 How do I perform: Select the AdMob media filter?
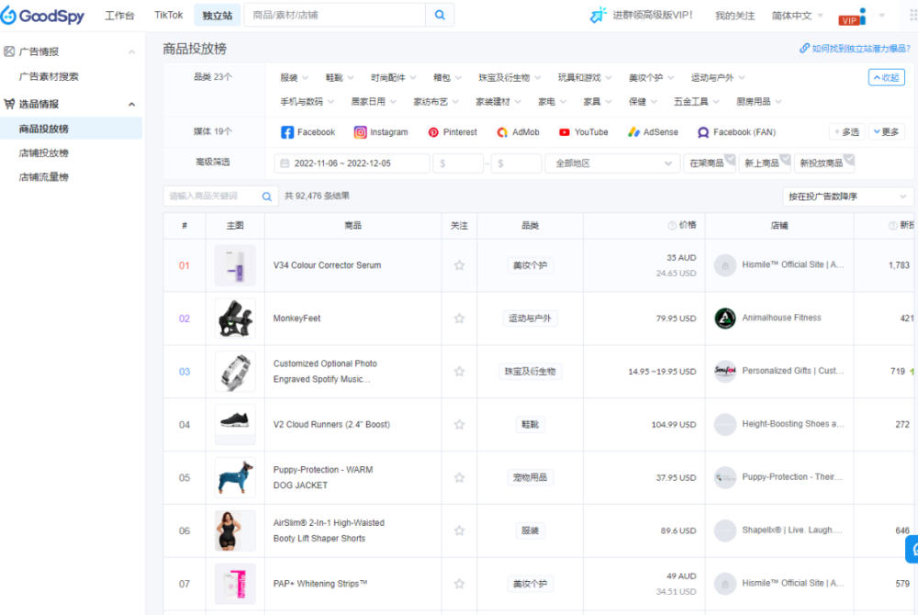click(x=518, y=132)
